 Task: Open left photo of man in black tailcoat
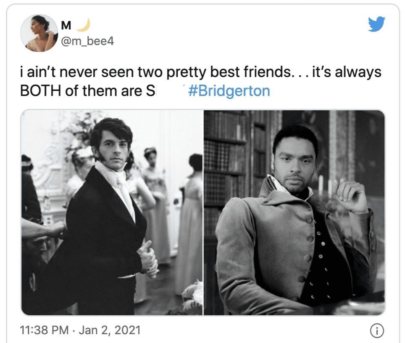pyautogui.click(x=112, y=213)
